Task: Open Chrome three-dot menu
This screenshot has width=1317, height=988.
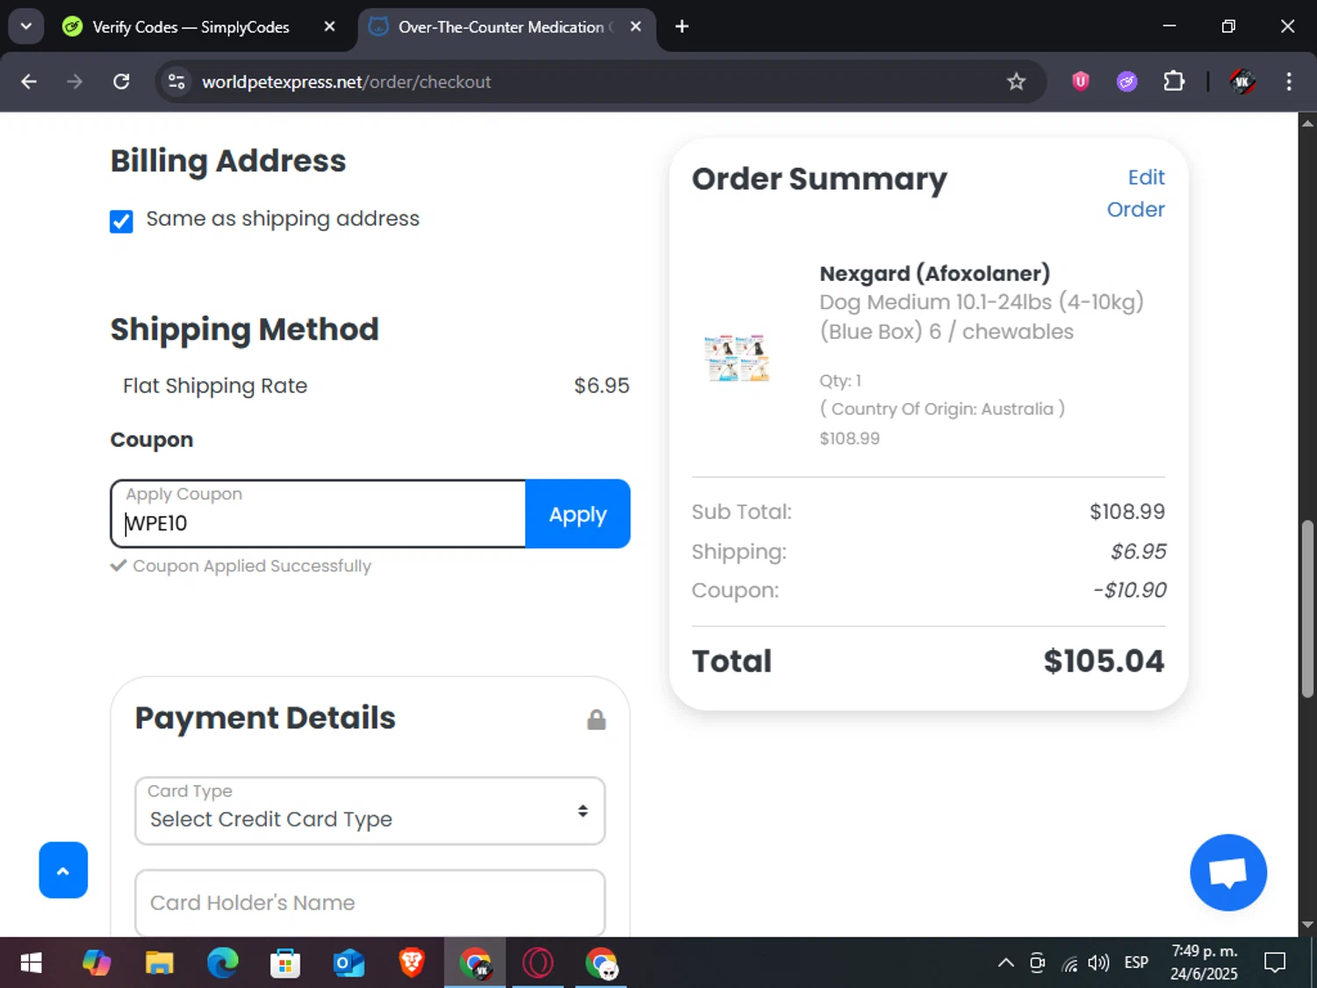Action: [x=1289, y=82]
